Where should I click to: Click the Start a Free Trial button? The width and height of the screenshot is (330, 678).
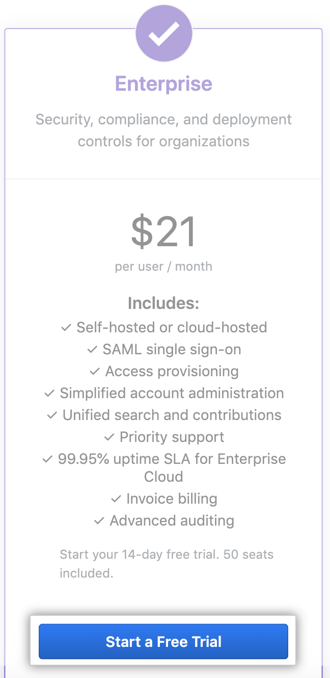(x=163, y=641)
